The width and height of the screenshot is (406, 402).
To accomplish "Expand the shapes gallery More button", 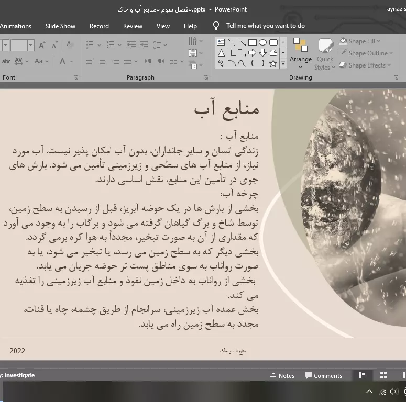I will coord(283,63).
